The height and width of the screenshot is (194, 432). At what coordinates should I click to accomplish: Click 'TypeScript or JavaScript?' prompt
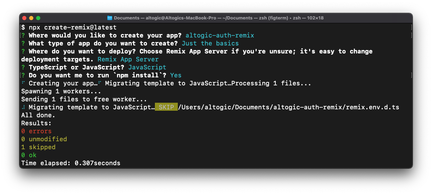click(x=77, y=67)
